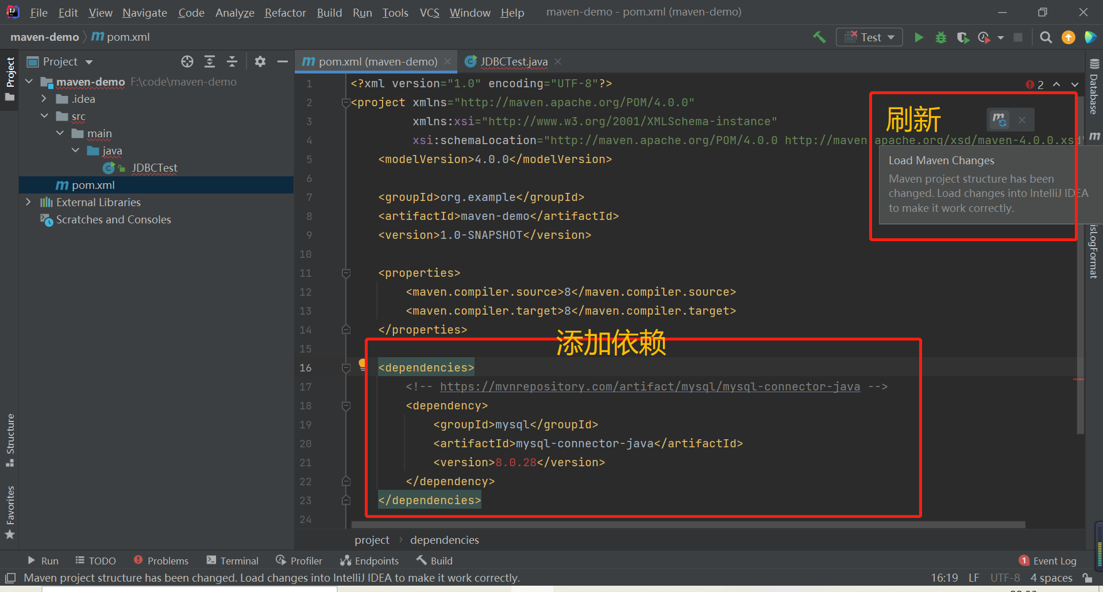Open the Refactor menu
The height and width of the screenshot is (592, 1103).
(x=285, y=13)
